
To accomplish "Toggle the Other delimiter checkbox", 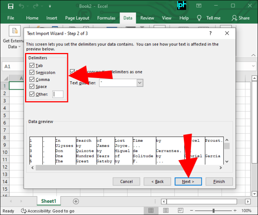I will 32,94.
